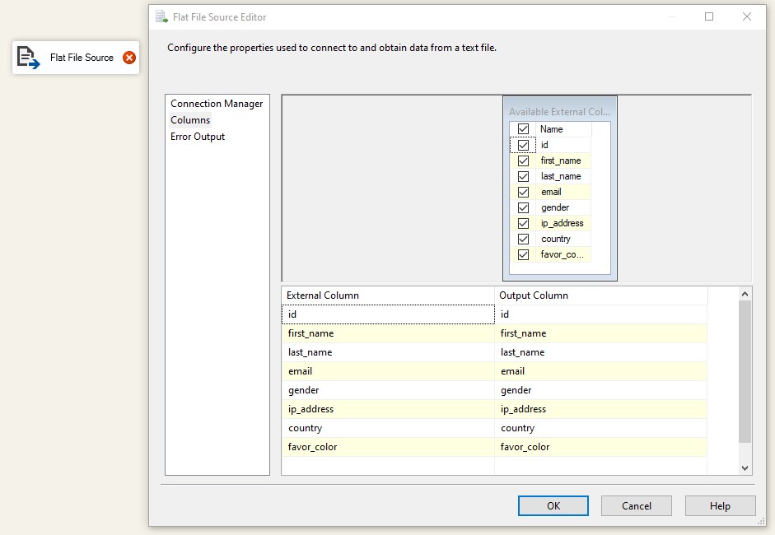
Task: Toggle the gender column checkbox
Action: 524,207
